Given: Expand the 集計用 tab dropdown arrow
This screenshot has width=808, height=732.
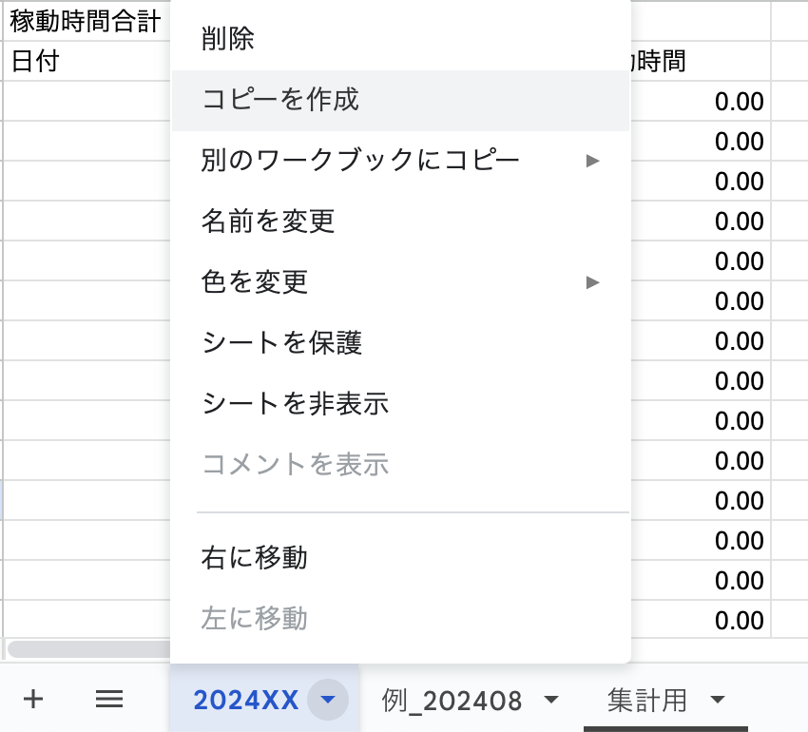Looking at the screenshot, I should [x=715, y=702].
